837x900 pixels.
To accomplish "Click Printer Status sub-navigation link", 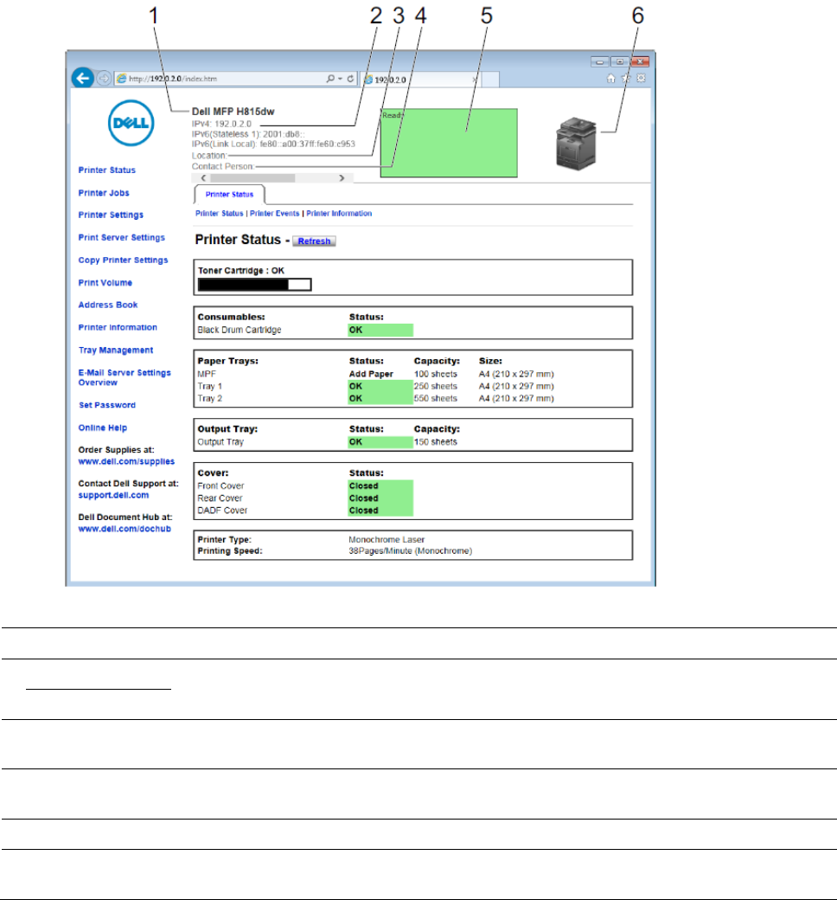I will coord(219,214).
